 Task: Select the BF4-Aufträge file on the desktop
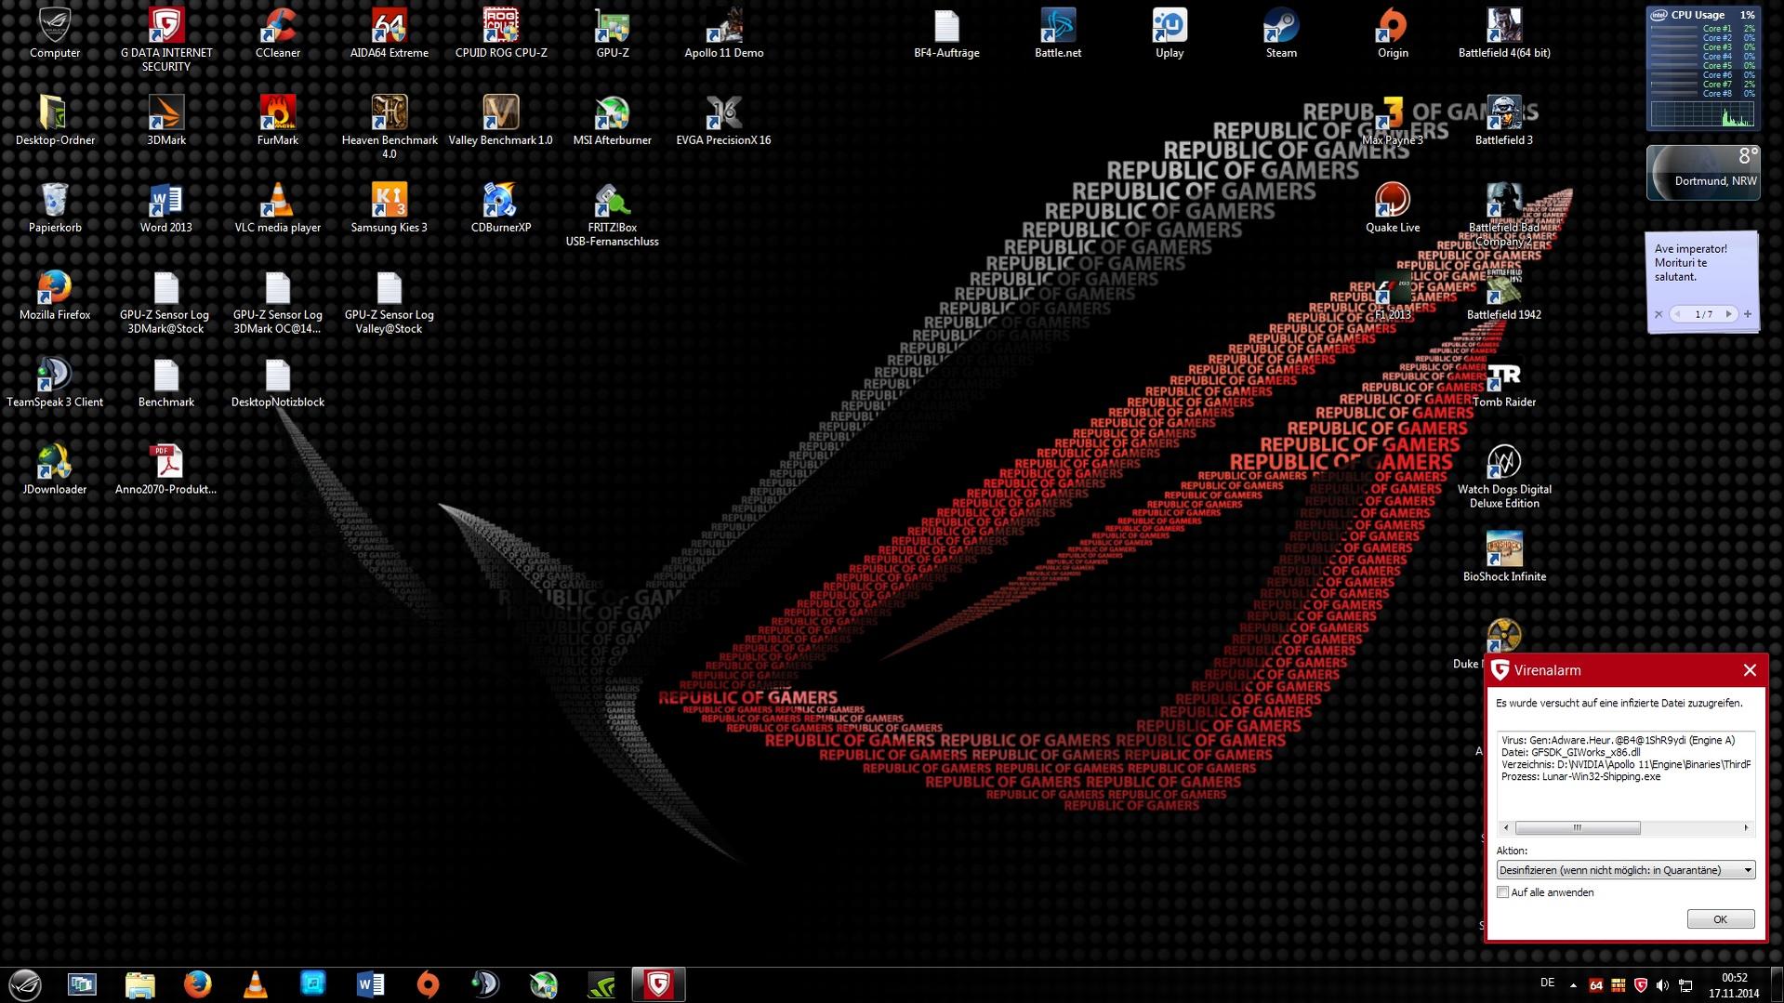pos(946,33)
